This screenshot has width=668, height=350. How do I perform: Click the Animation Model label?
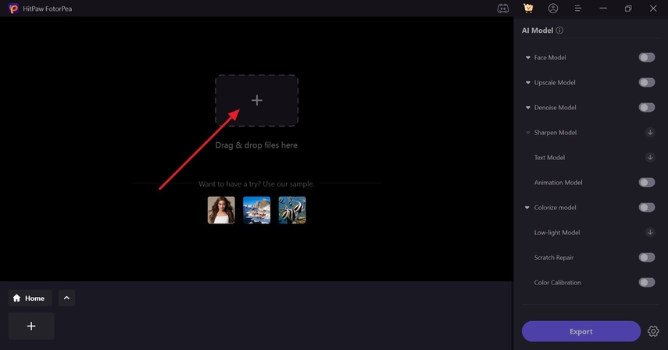point(558,183)
